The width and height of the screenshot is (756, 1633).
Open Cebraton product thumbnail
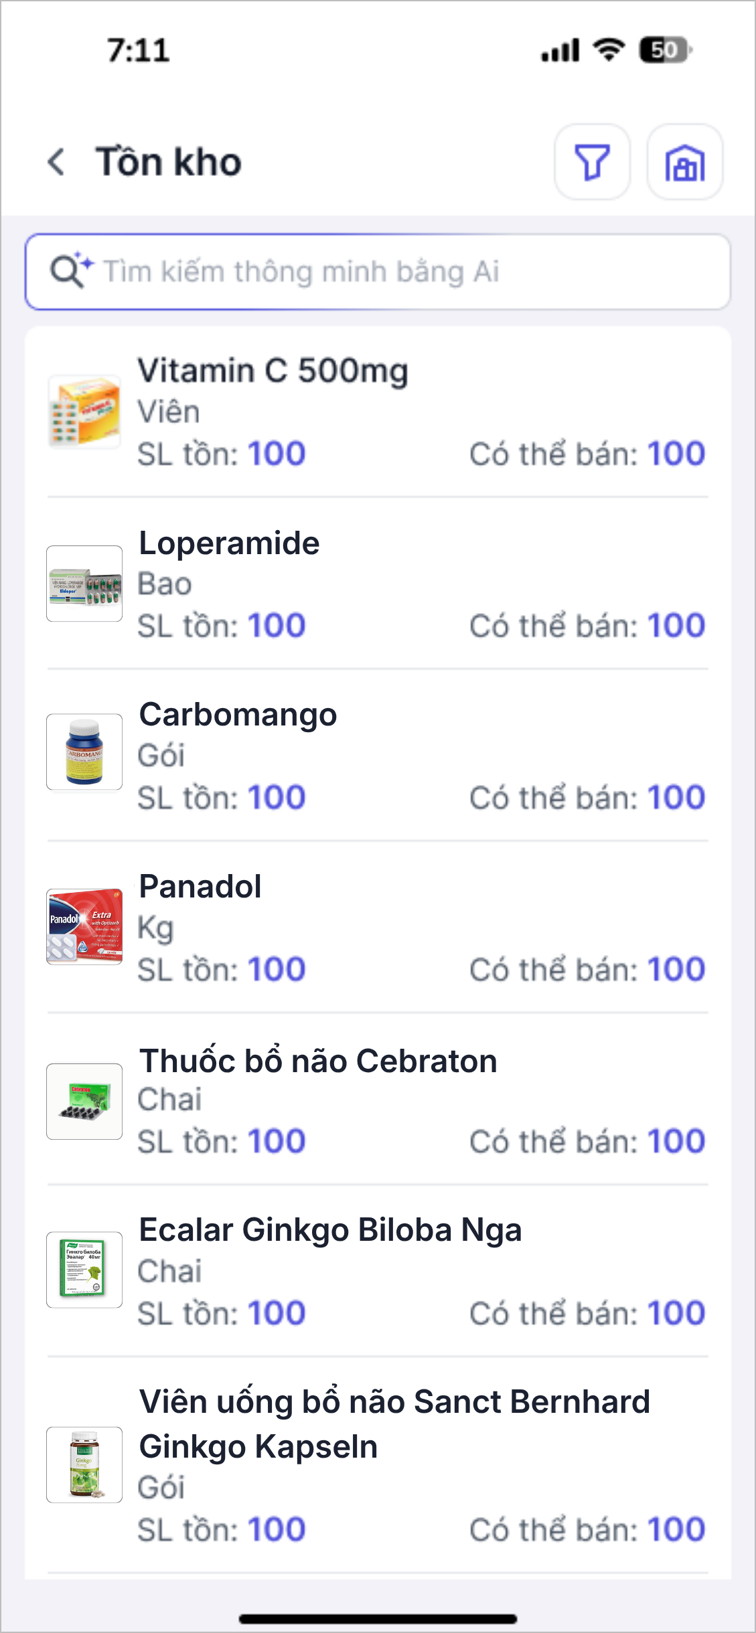[x=84, y=1101]
